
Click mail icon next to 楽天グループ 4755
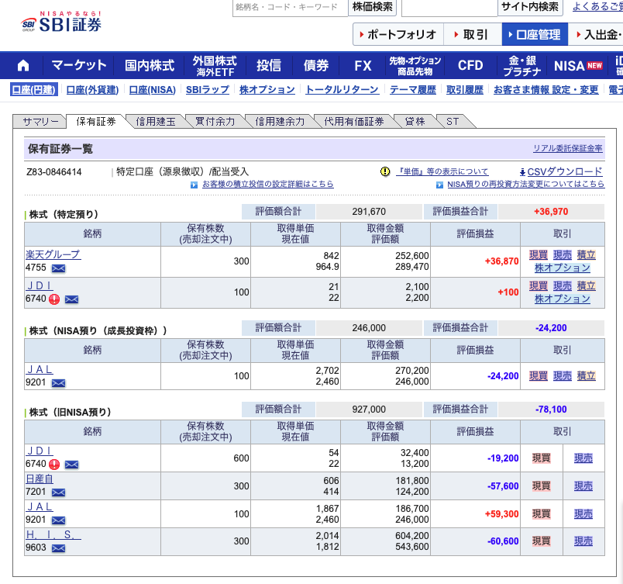pos(58,268)
